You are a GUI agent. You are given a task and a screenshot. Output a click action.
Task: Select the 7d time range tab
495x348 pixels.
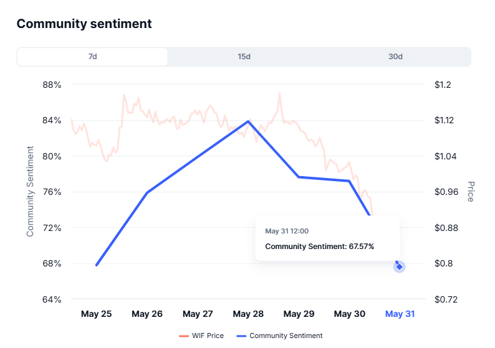[x=92, y=57]
